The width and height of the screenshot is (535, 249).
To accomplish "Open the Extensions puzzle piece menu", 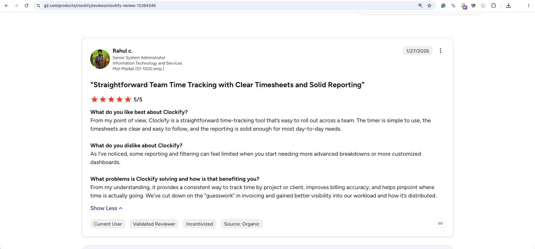I will 493,6.
